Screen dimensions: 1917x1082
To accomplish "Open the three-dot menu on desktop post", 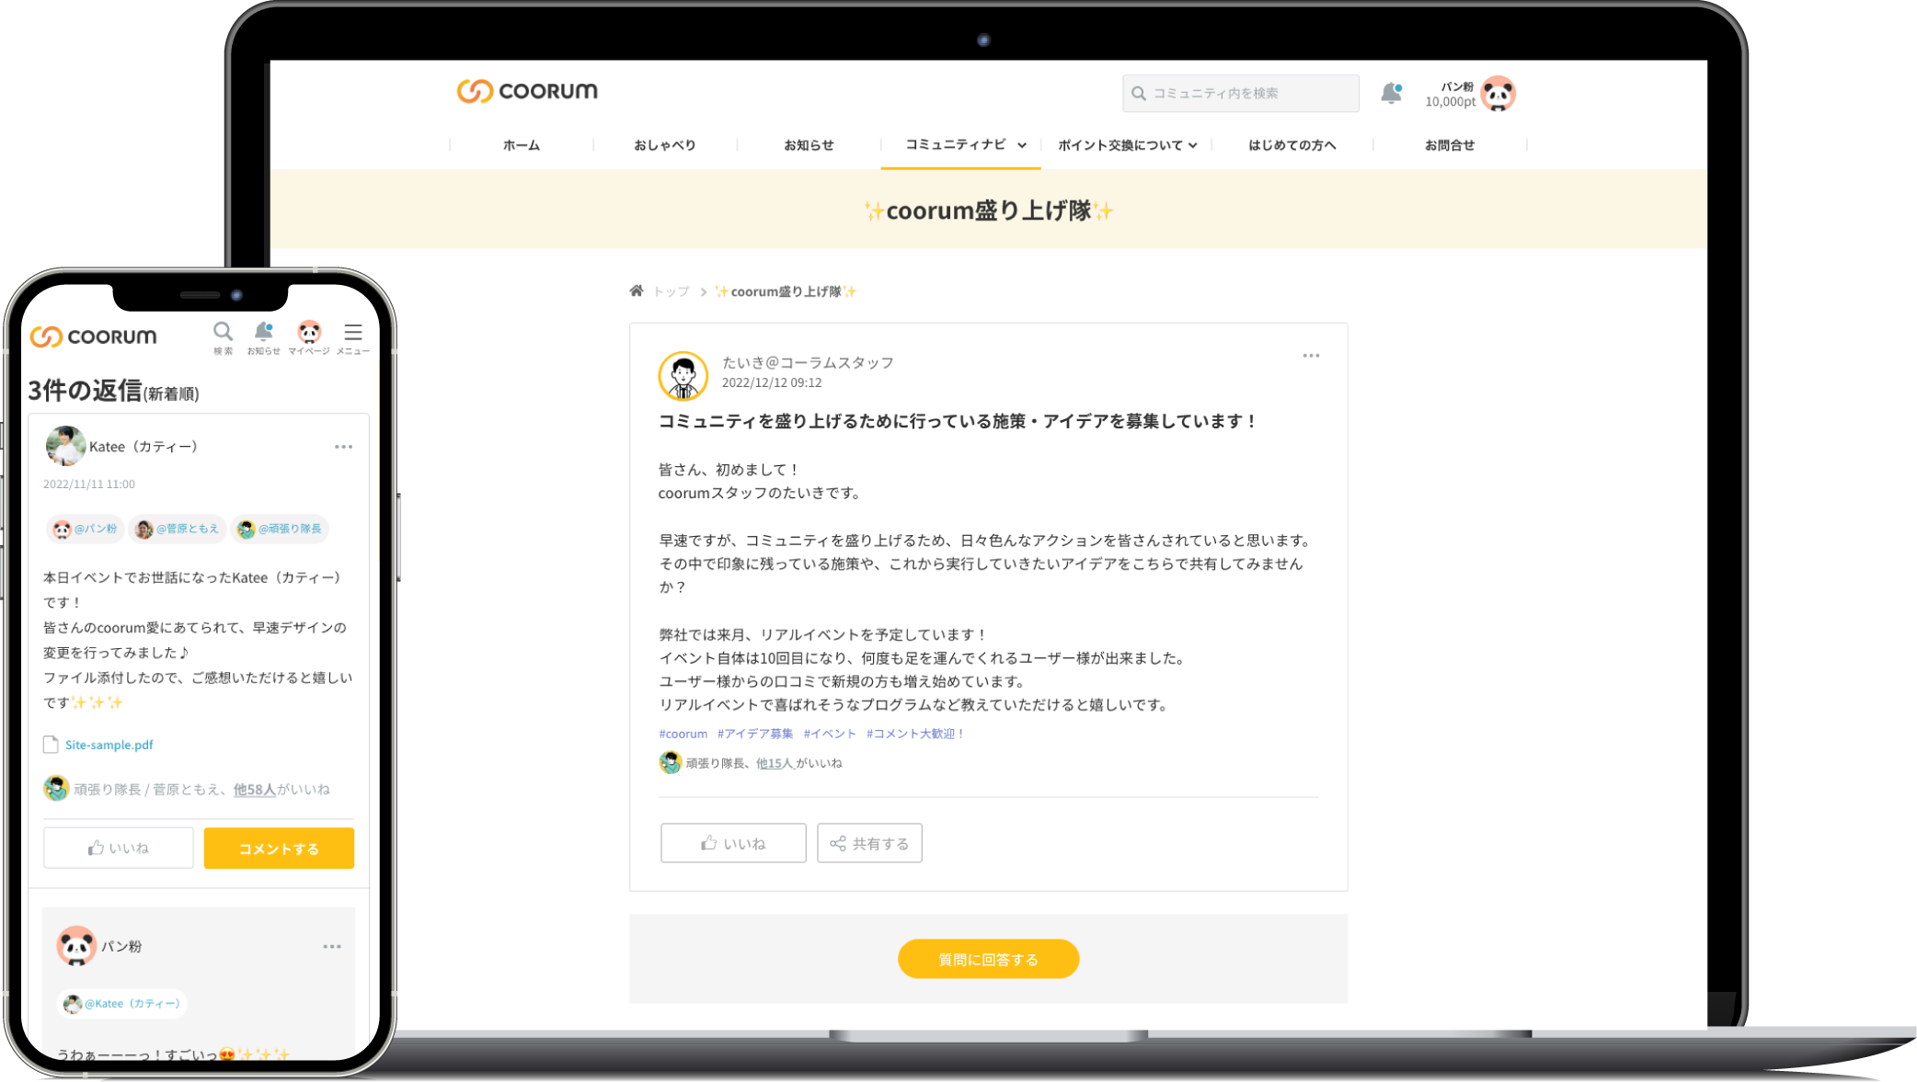I will pyautogui.click(x=1311, y=356).
